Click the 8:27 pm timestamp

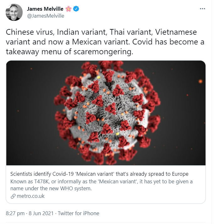point(15,213)
